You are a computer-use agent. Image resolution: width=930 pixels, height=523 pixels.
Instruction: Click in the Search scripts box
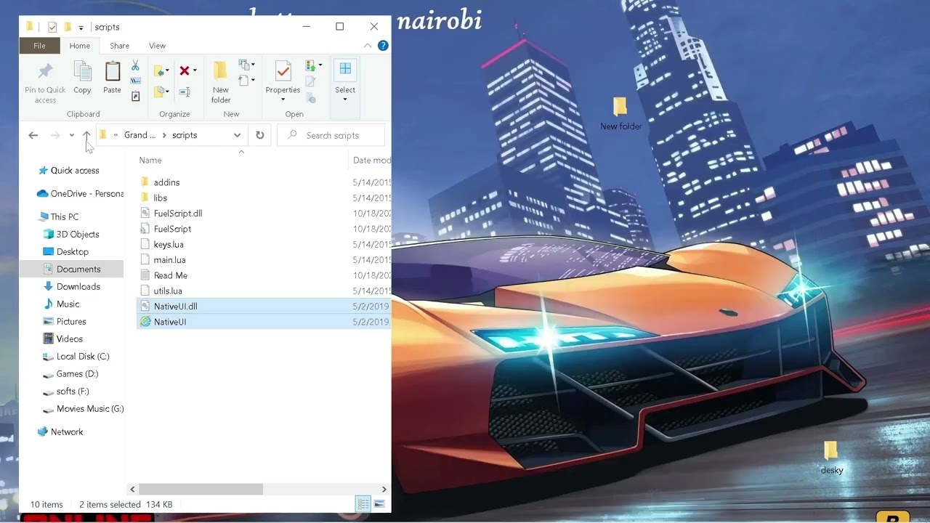pyautogui.click(x=331, y=135)
